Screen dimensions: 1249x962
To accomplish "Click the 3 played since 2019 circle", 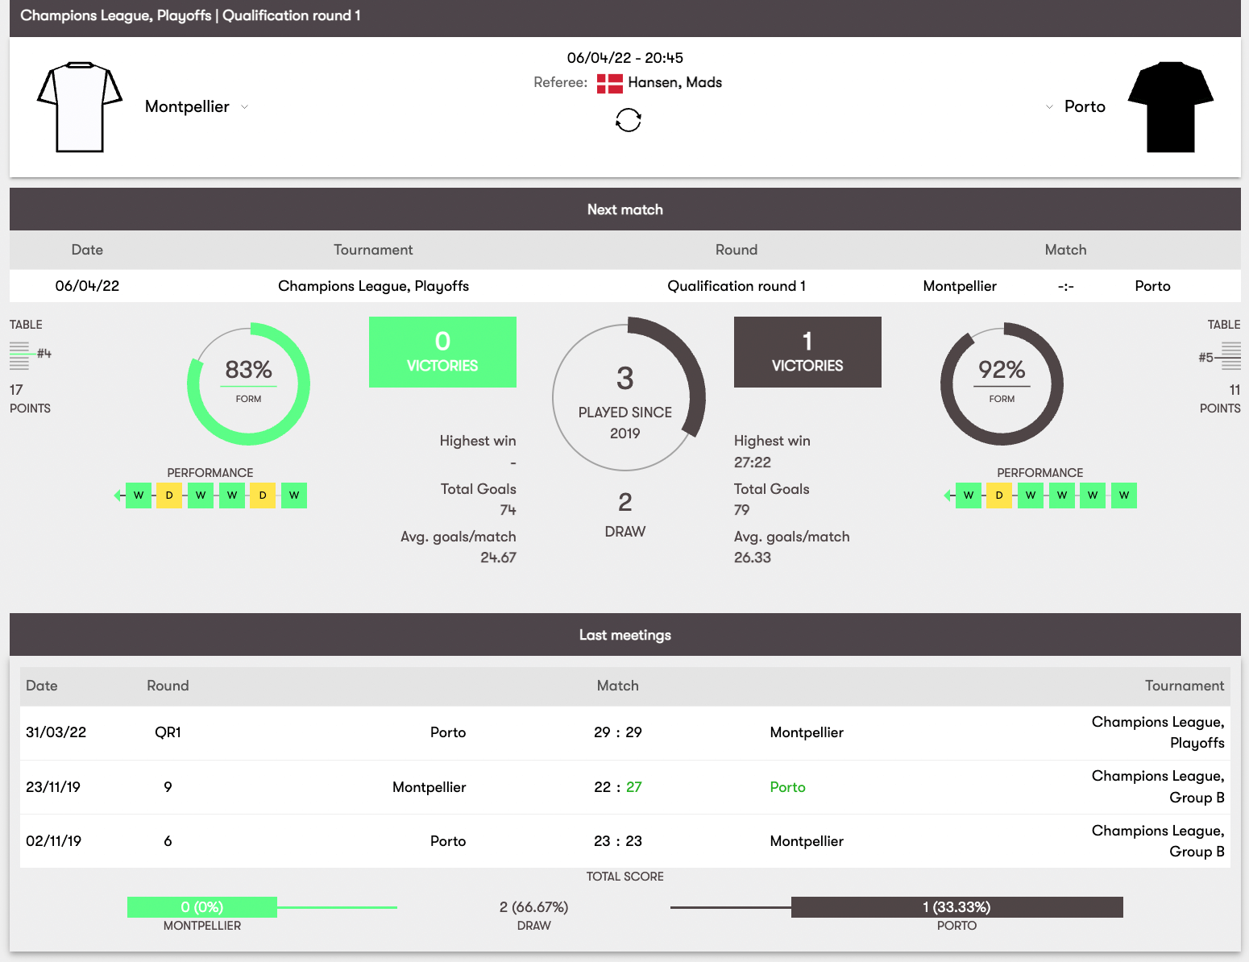I will 628,395.
